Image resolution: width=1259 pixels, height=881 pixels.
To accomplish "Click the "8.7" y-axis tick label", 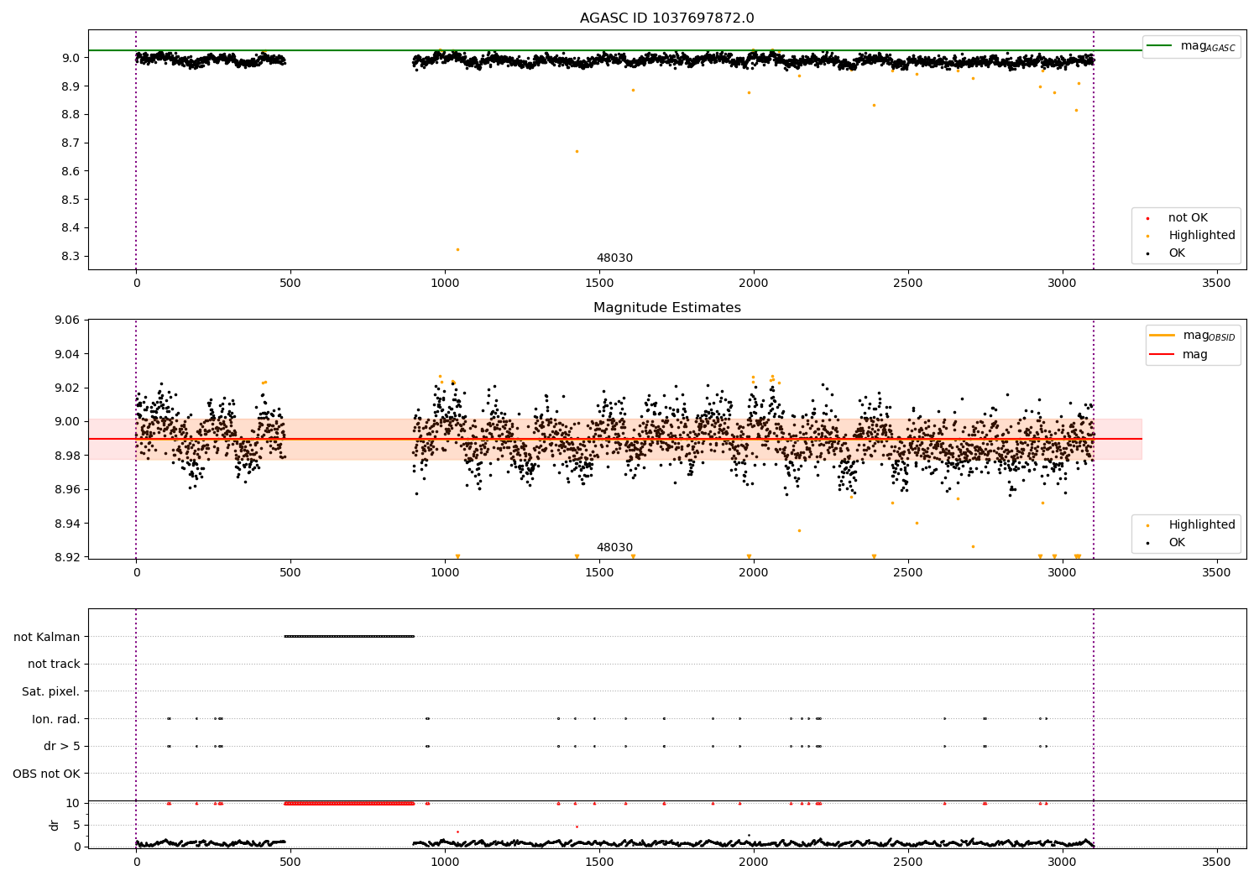I will (x=71, y=143).
